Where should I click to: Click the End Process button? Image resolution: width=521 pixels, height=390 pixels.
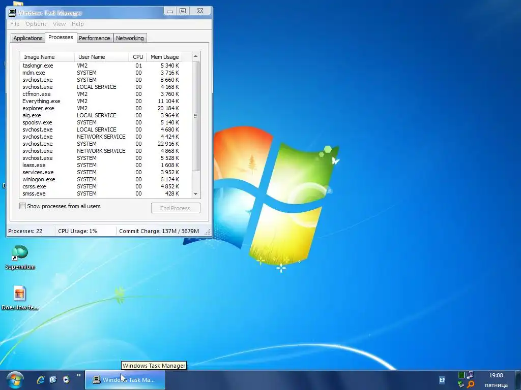tap(176, 208)
